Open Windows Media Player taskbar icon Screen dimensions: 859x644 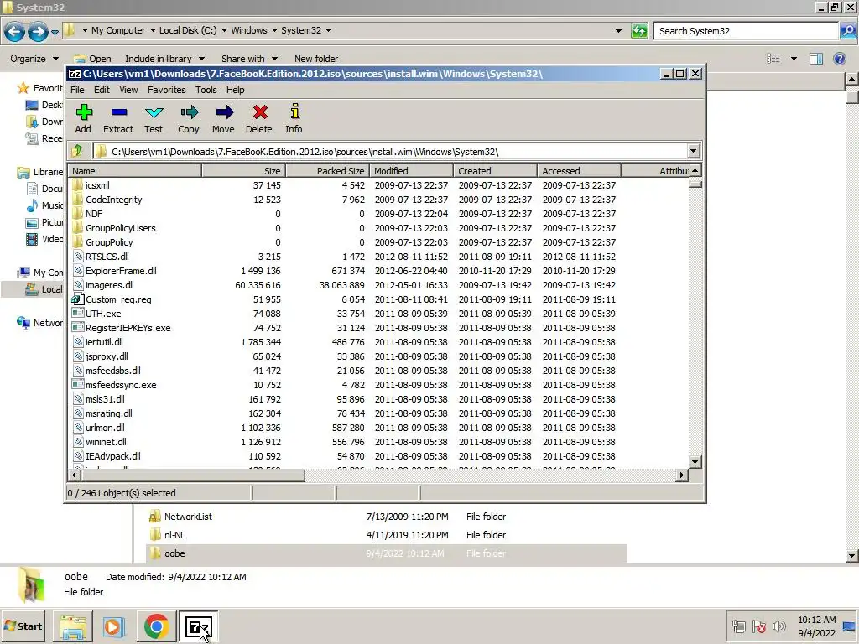(113, 626)
